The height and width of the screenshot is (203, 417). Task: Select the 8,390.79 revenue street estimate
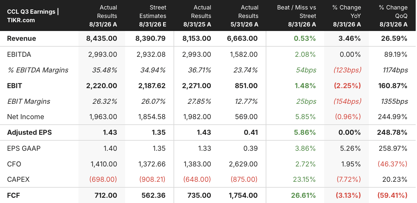[x=150, y=39]
